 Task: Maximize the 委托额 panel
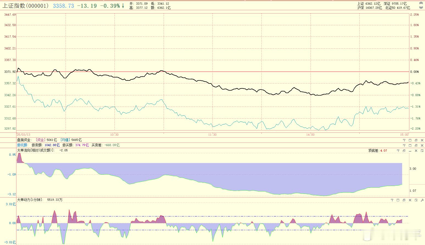pyautogui.click(x=410, y=145)
